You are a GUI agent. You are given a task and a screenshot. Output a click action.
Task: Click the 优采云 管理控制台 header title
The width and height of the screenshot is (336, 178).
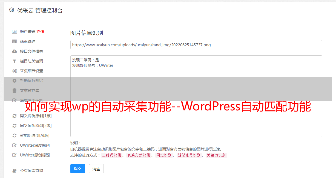pos(40,10)
